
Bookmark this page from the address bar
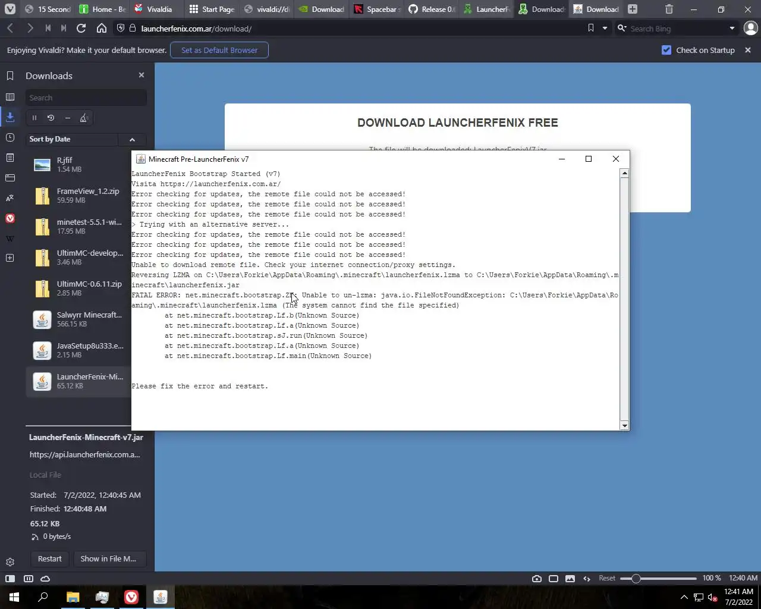tap(590, 28)
